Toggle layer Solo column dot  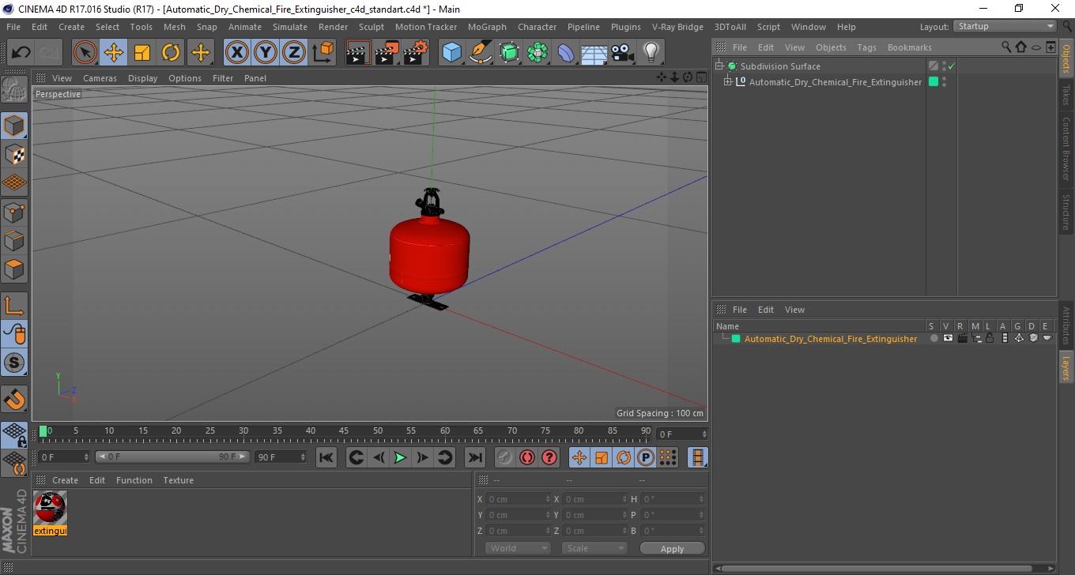click(934, 339)
